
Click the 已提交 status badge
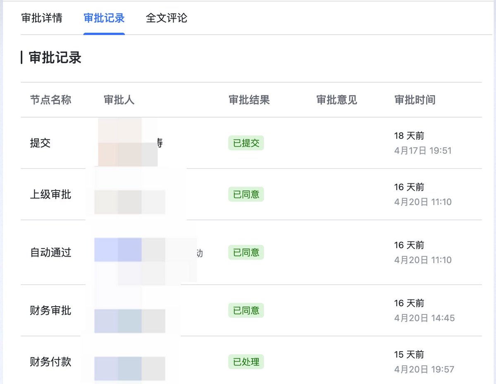pos(246,143)
